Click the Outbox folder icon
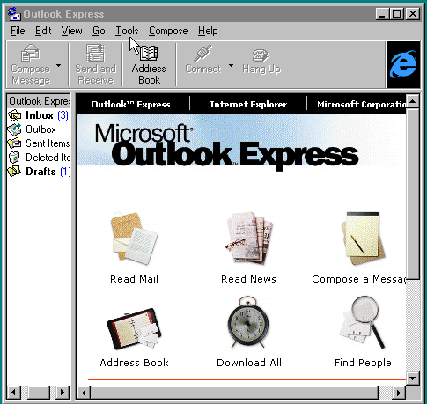 (14, 129)
